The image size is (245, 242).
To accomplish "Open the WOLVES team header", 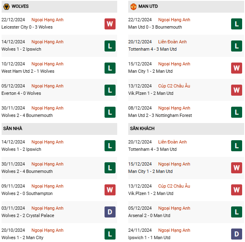I will (59, 7).
